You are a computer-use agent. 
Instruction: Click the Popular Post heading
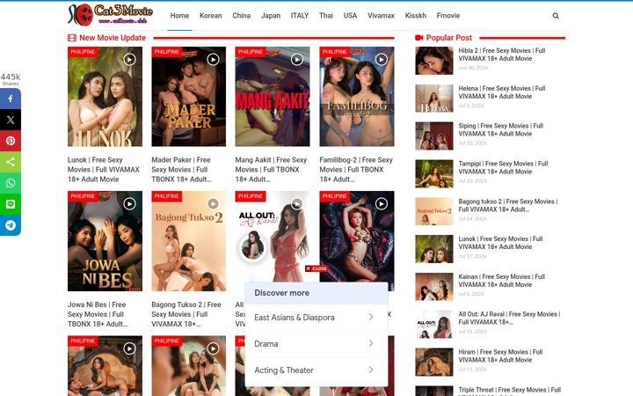point(449,38)
